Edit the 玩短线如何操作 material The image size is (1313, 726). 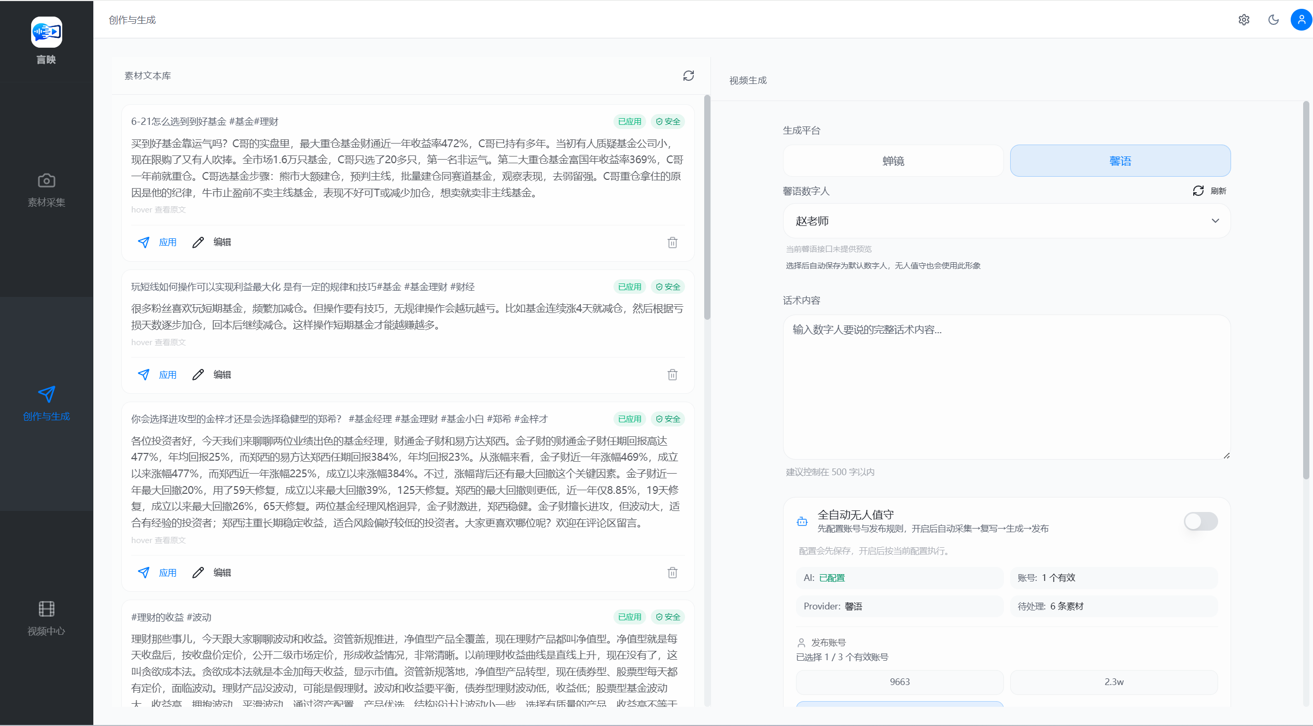pos(212,374)
